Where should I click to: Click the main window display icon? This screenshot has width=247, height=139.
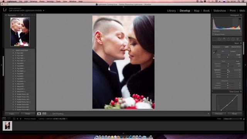pos(4,119)
